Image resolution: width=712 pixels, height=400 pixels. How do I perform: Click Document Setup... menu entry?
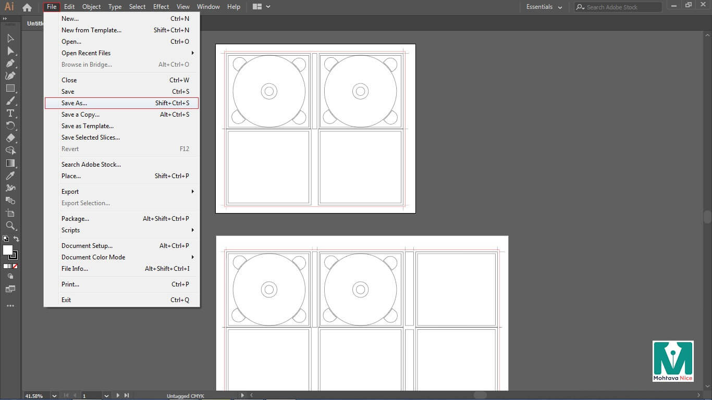[x=87, y=246]
